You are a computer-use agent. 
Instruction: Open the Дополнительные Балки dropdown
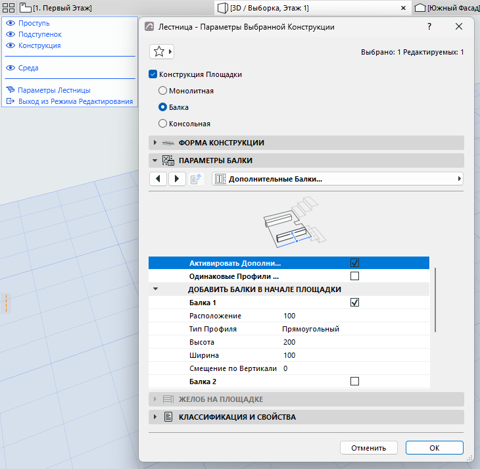click(337, 179)
